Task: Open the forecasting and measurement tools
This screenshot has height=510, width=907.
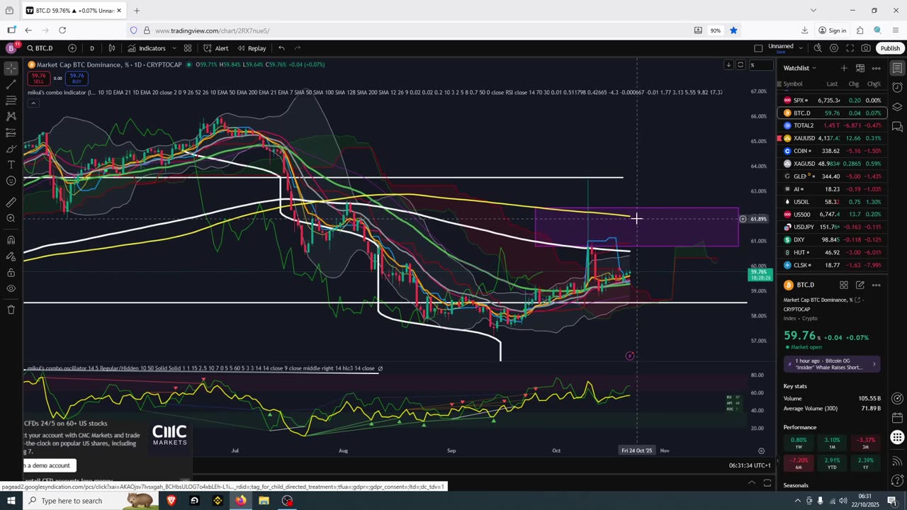Action: [11, 132]
